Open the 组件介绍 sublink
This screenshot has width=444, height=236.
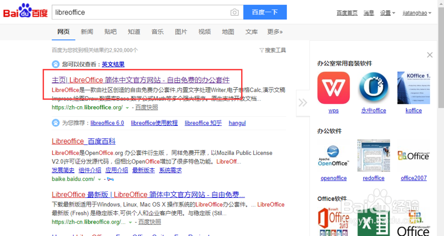coord(90,170)
